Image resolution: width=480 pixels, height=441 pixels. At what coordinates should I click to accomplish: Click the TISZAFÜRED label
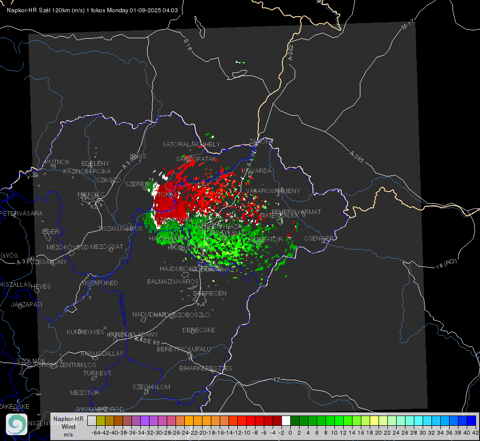[100, 283]
